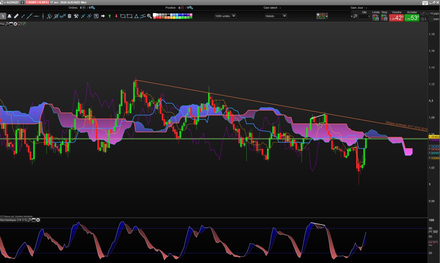Screen dimensions: 440x263
Task: Select the text annotation tool
Action: tap(96, 16)
